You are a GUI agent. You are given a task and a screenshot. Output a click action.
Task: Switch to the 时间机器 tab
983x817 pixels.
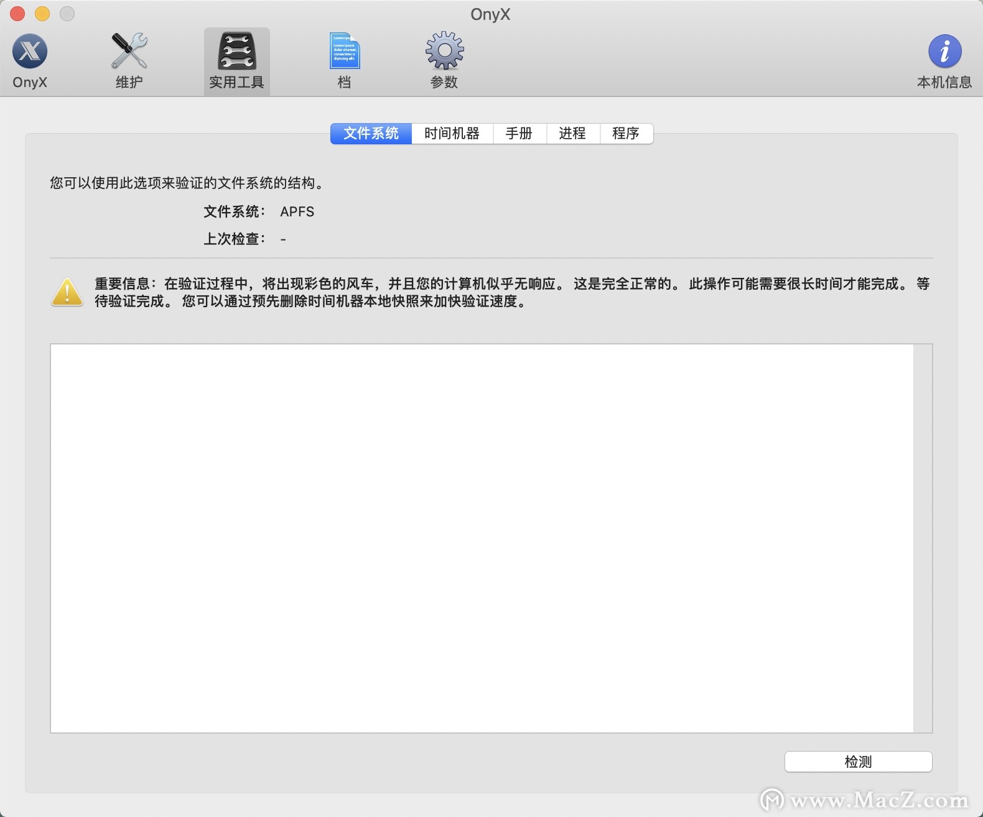452,134
